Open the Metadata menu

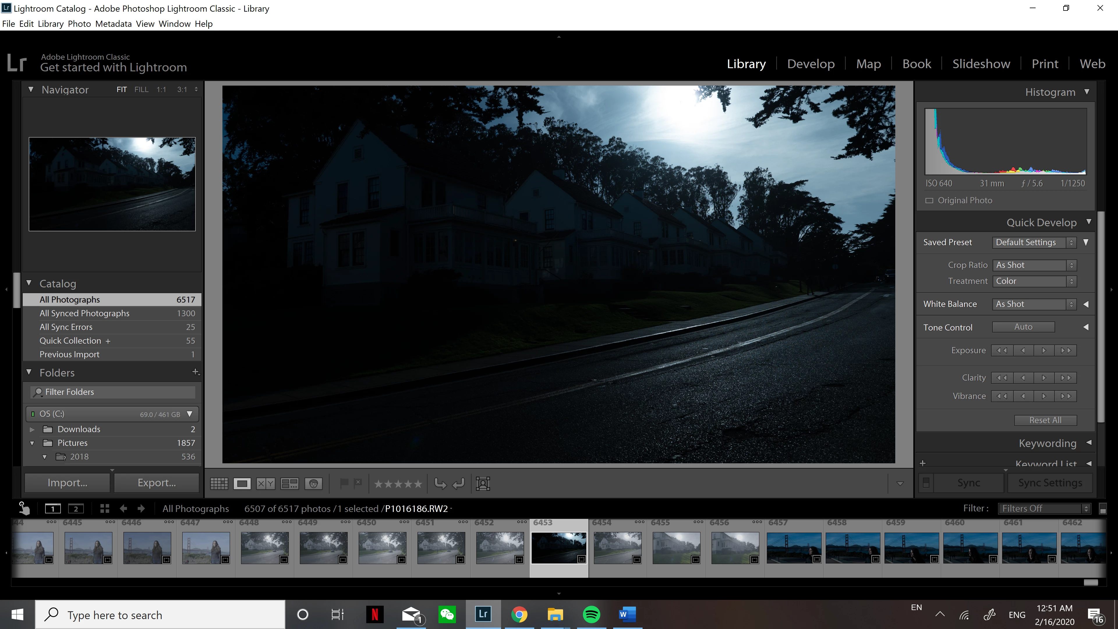click(113, 24)
